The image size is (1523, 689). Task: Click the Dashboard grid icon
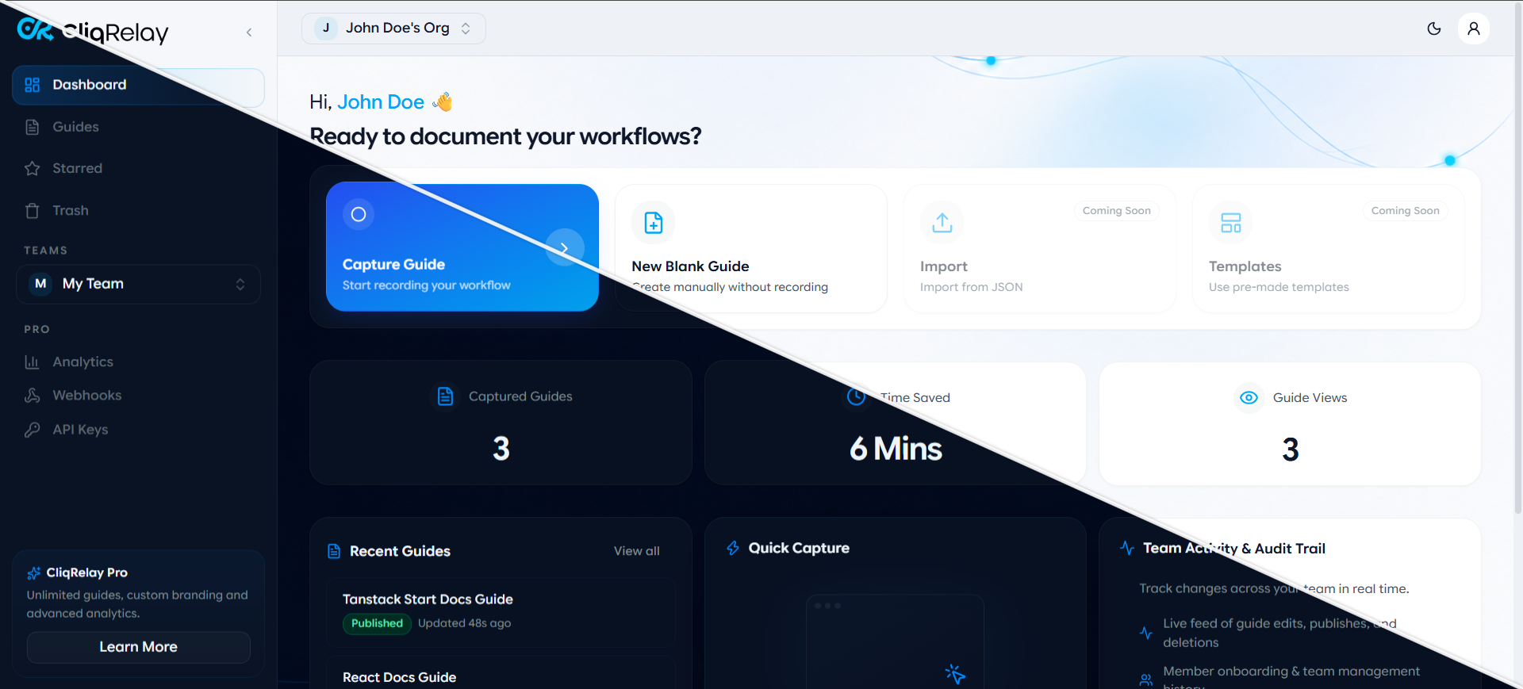[33, 85]
